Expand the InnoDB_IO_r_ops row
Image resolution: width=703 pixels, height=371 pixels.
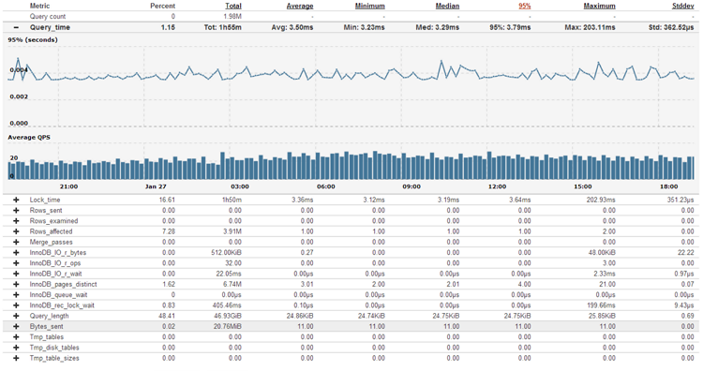click(x=16, y=263)
